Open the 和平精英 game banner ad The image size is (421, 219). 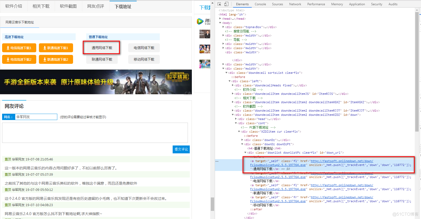(x=96, y=82)
